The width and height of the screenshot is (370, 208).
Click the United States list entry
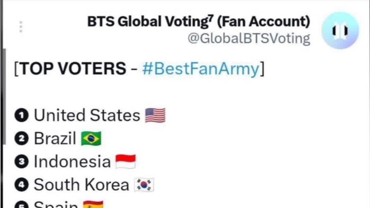pos(87,115)
